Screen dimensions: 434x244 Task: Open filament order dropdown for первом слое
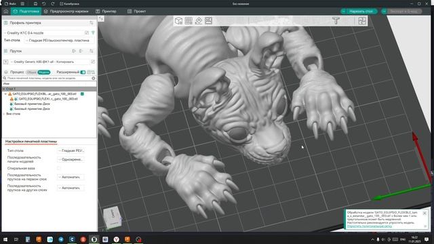coord(71,177)
